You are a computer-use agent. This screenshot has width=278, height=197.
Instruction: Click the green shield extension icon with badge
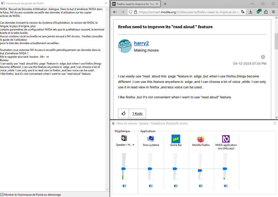[x=259, y=12]
